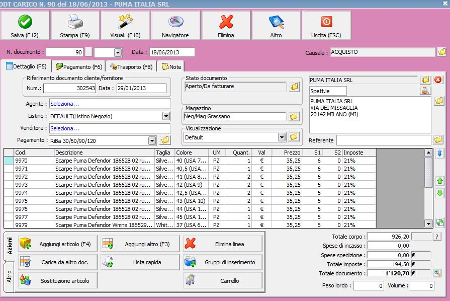Open folder icon beside Visualizzazione dropdown
450x301 pixels.
click(294, 137)
